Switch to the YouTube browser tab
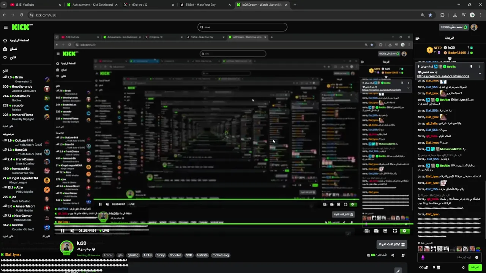 pyautogui.click(x=35, y=5)
